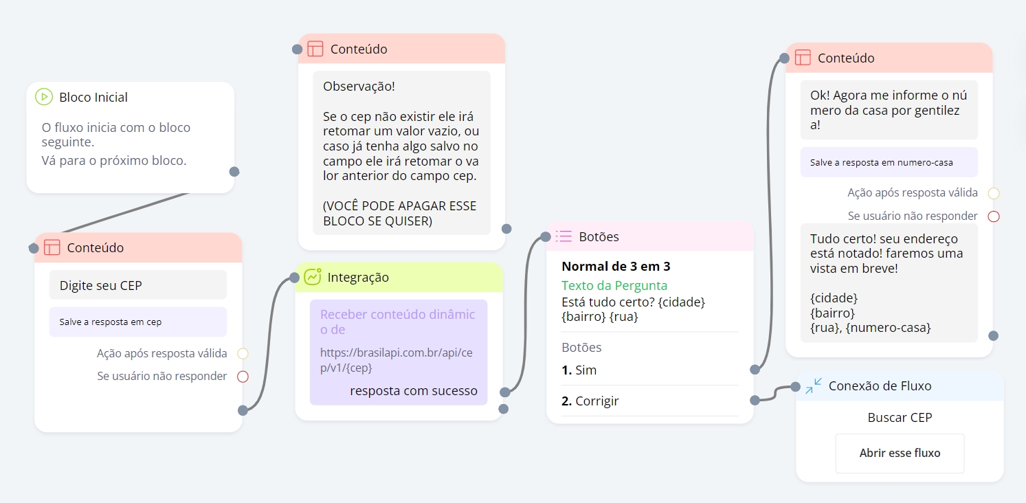Select the yellow valid-response connector under Digite seu CEP
Screen dimensions: 1026x503
(243, 353)
